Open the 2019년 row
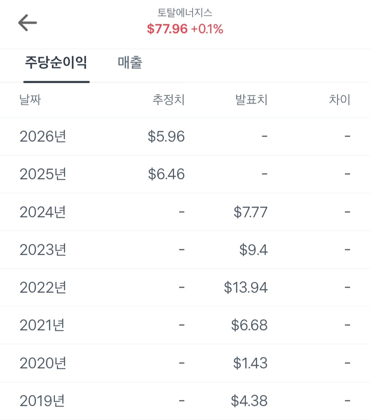The height and width of the screenshot is (420, 370). click(185, 401)
